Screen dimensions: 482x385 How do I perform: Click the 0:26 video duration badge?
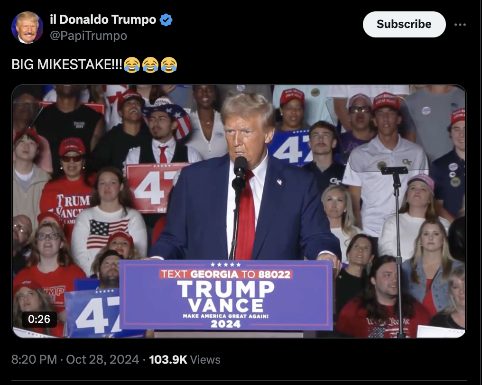(39, 319)
